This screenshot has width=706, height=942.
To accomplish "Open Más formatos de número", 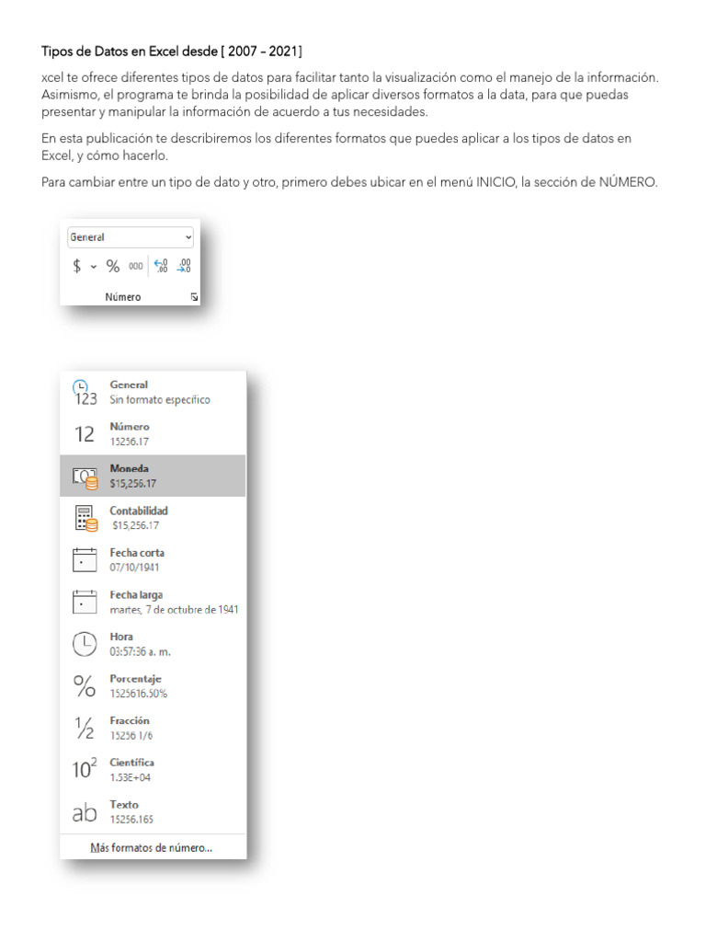I will (x=152, y=847).
